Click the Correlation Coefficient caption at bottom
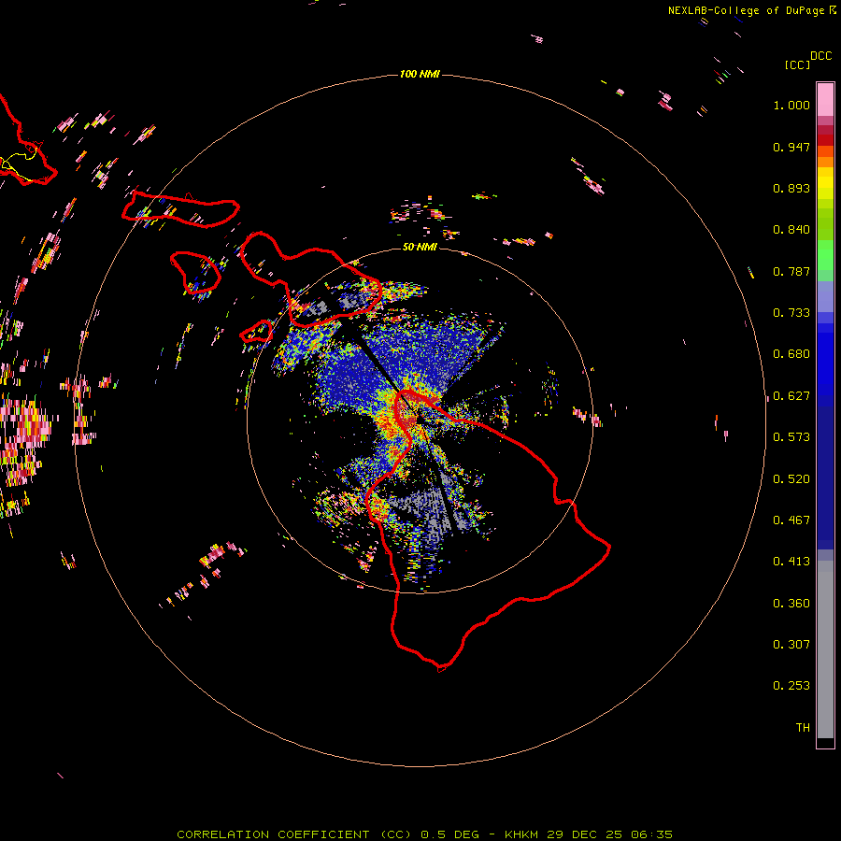The width and height of the screenshot is (841, 841). pos(425,834)
